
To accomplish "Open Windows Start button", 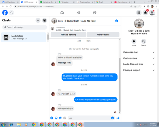I will [x=3, y=124].
